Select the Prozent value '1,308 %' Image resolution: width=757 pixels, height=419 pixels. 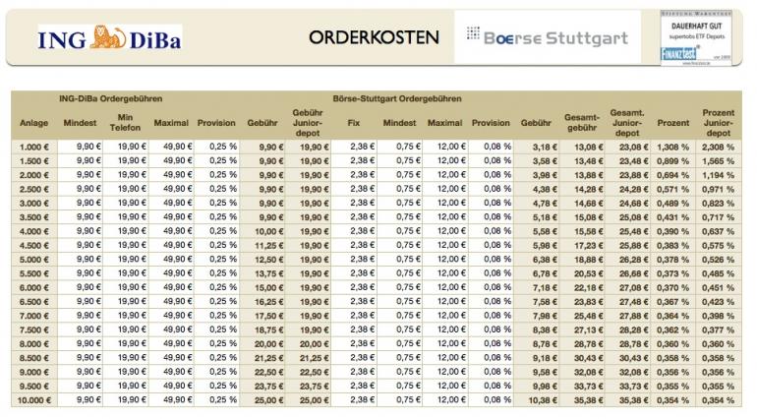click(673, 147)
